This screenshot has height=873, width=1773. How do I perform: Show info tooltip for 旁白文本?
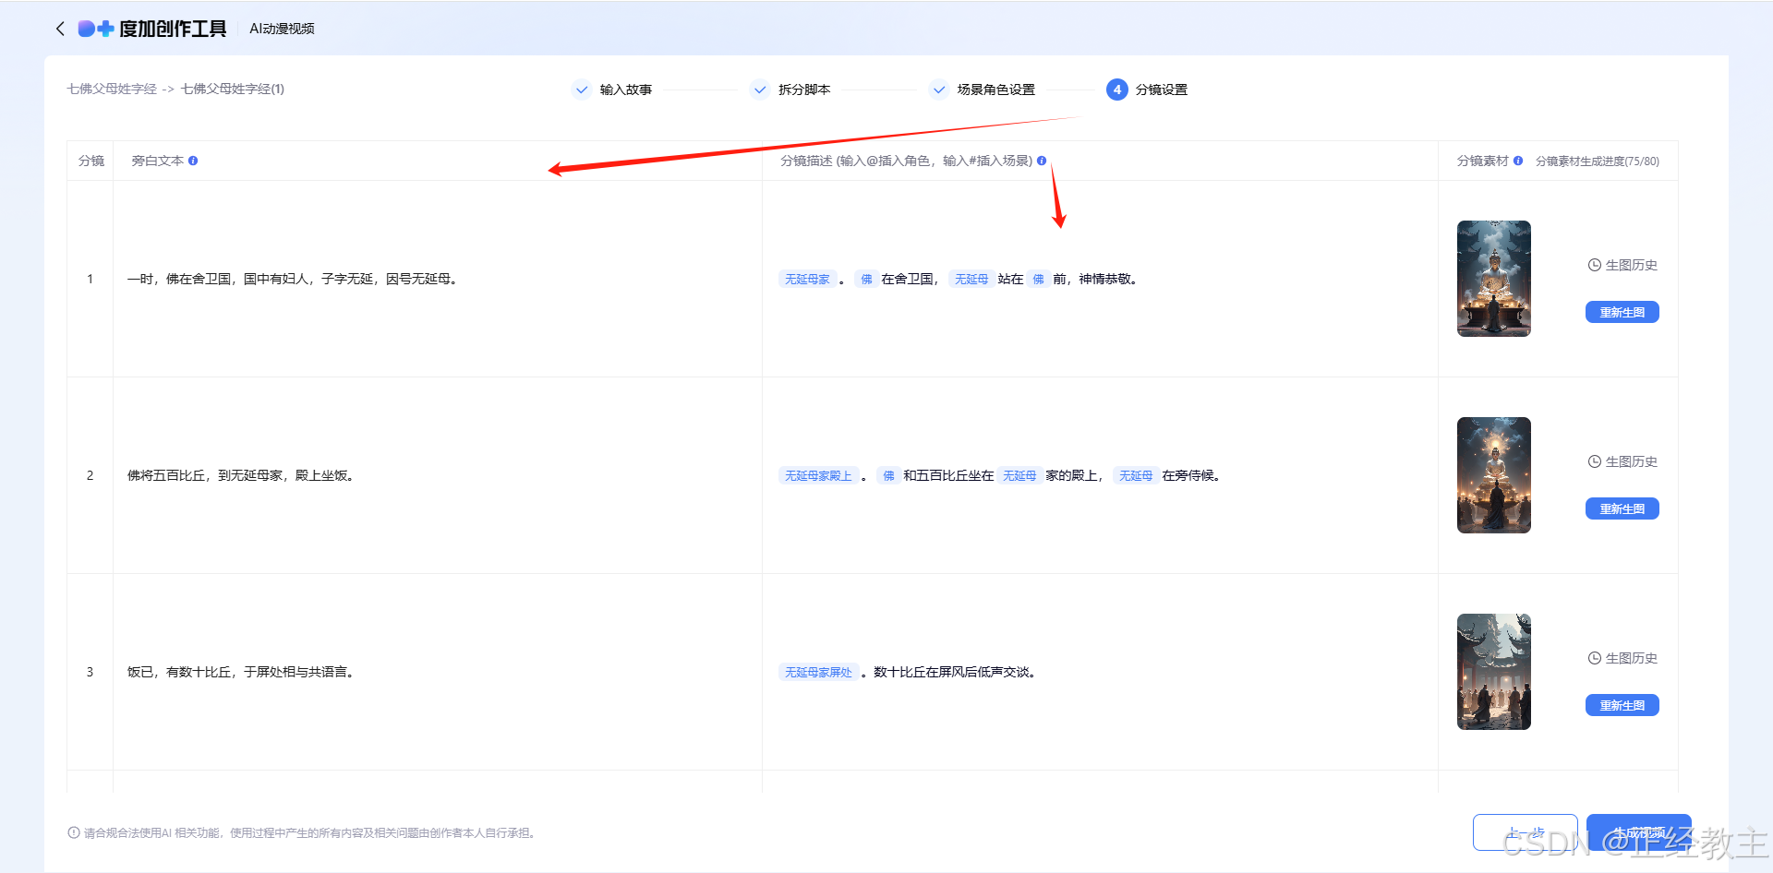193,161
